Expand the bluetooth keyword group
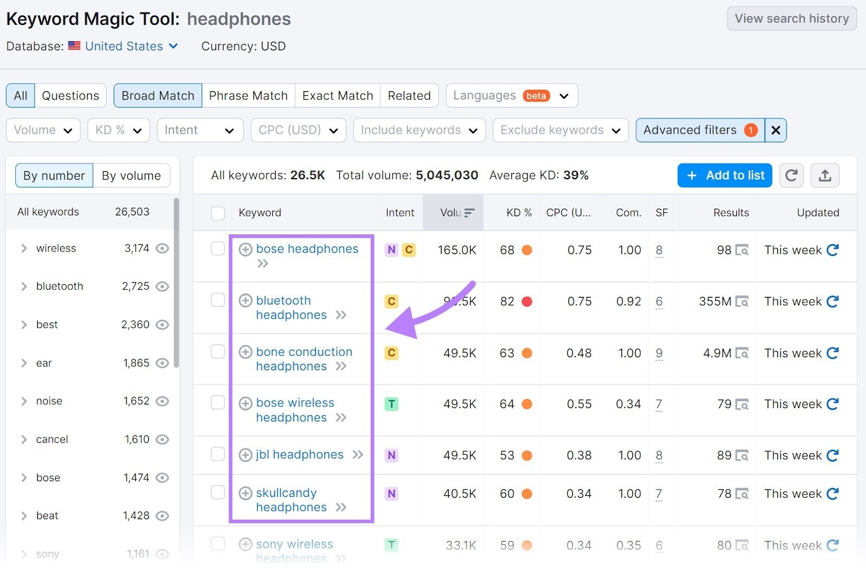Viewport: 866px width, 576px height. click(x=24, y=286)
